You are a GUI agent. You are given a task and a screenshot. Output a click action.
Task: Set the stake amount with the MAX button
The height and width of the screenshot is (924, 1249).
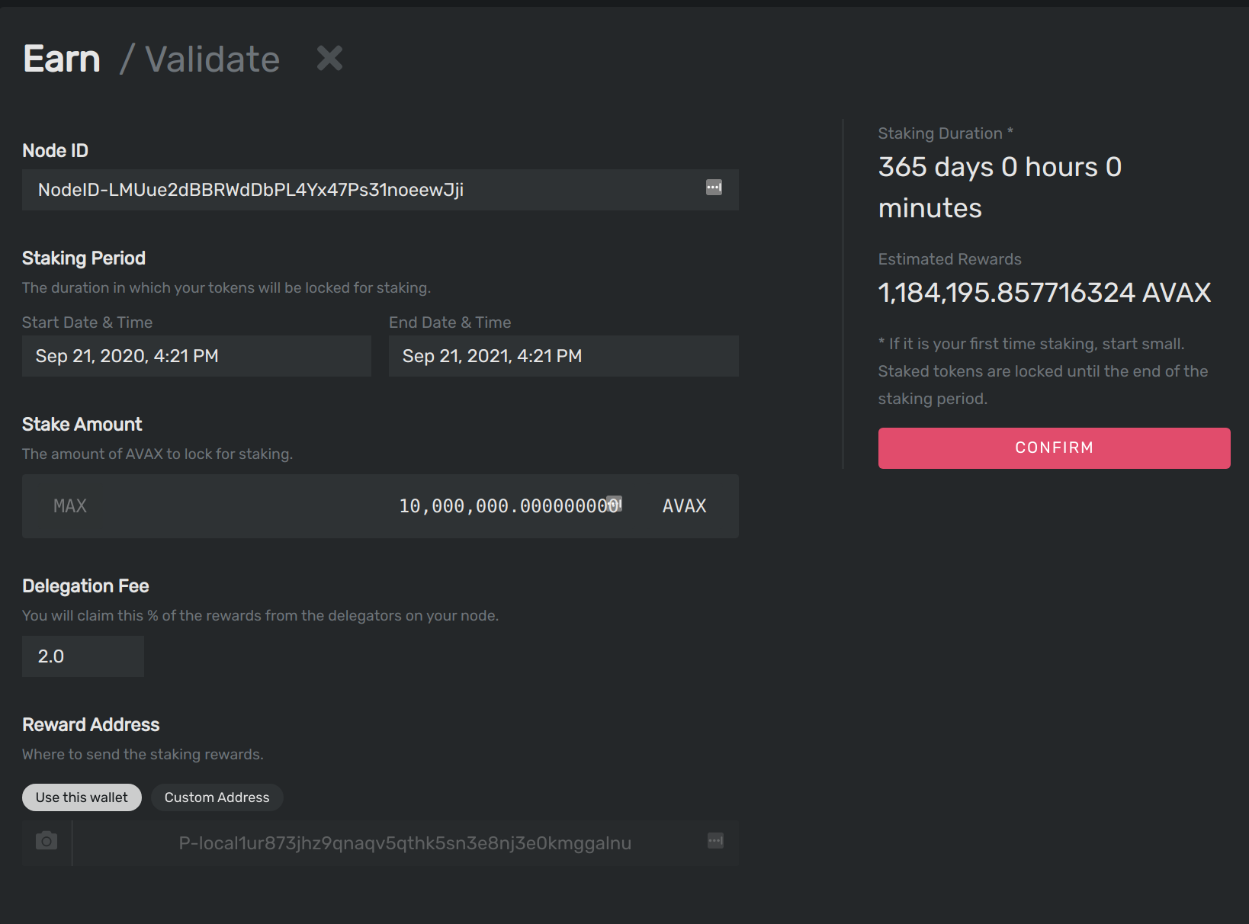[x=70, y=506]
